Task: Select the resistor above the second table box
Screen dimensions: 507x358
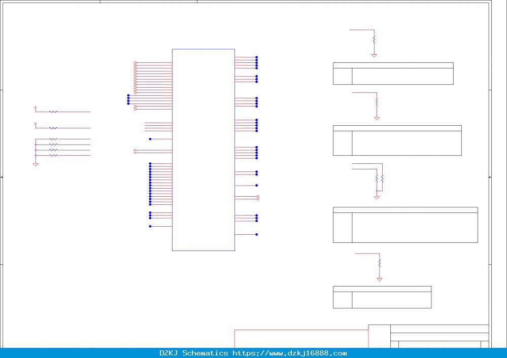Action: [377, 102]
